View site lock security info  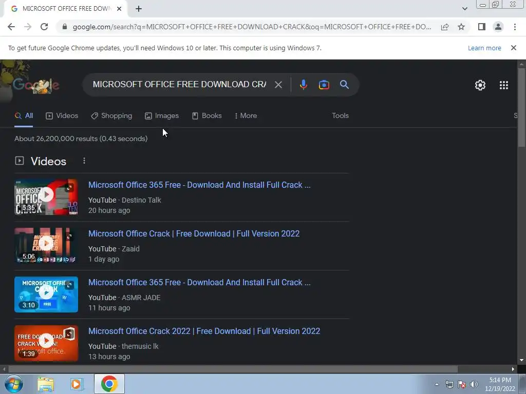(65, 27)
